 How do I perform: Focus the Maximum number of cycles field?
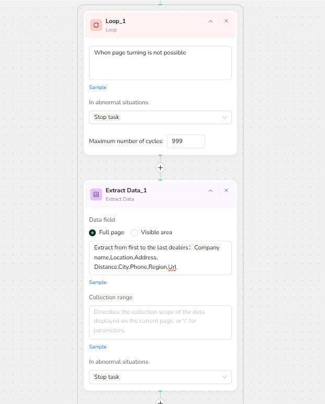tap(186, 141)
